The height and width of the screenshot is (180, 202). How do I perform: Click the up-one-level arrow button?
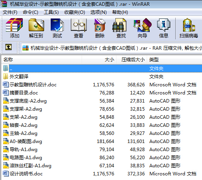point(9,47)
